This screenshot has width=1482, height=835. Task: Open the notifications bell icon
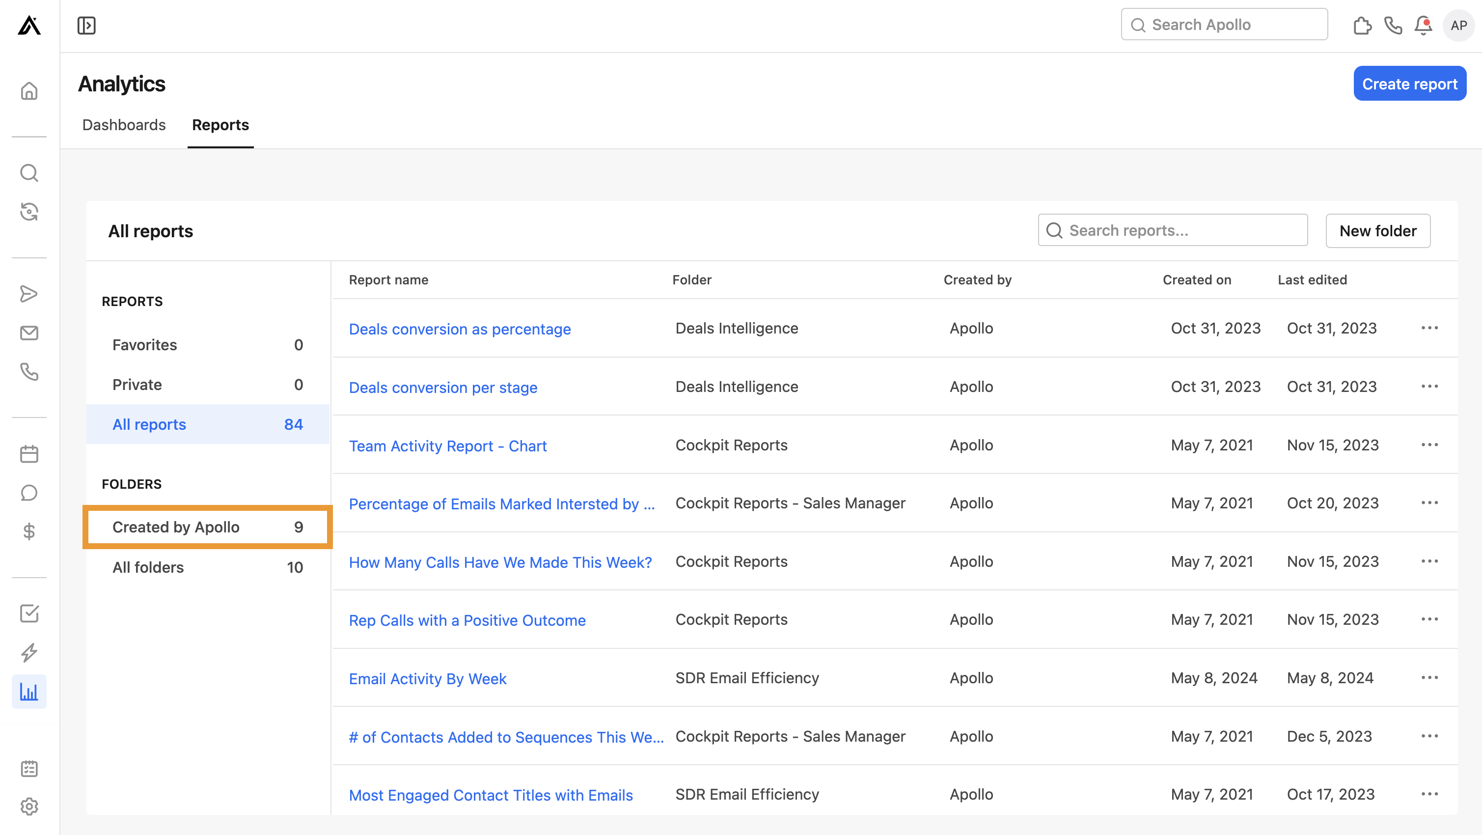pyautogui.click(x=1423, y=26)
